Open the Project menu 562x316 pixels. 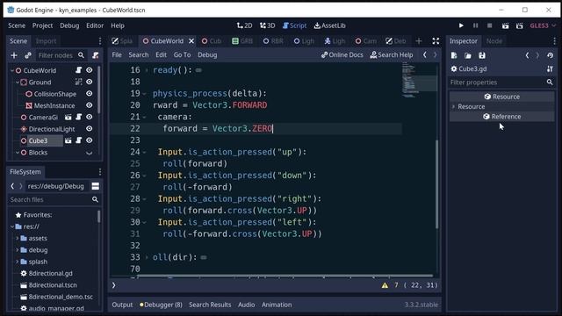point(42,25)
